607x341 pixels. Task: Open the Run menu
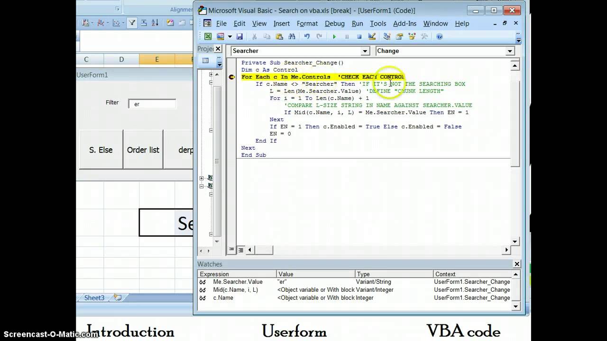pyautogui.click(x=358, y=23)
